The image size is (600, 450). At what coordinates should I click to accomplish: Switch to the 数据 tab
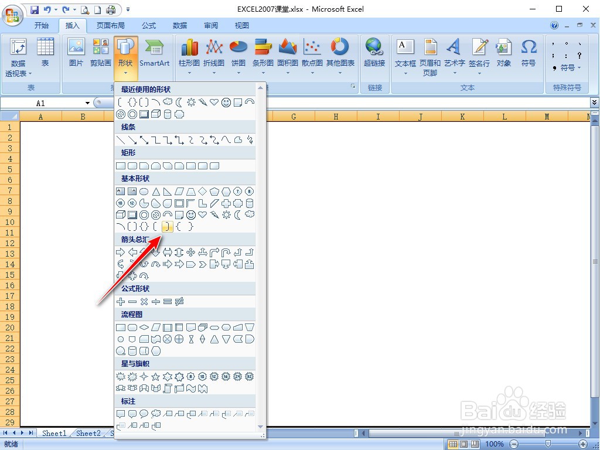pos(180,26)
